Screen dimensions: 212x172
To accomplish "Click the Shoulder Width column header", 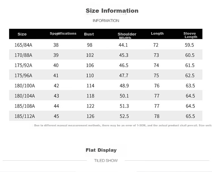I will pyautogui.click(x=127, y=36).
